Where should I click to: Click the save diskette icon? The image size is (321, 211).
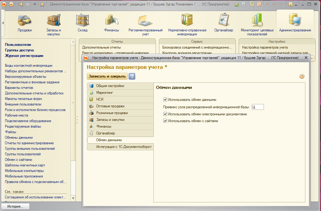pos(132,76)
